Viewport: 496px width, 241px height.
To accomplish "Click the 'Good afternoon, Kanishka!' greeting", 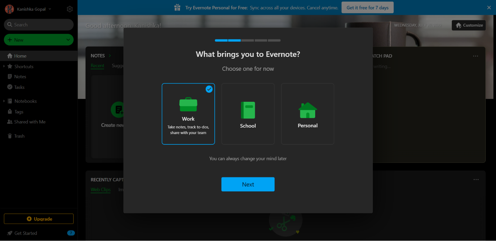I will 123,26.
